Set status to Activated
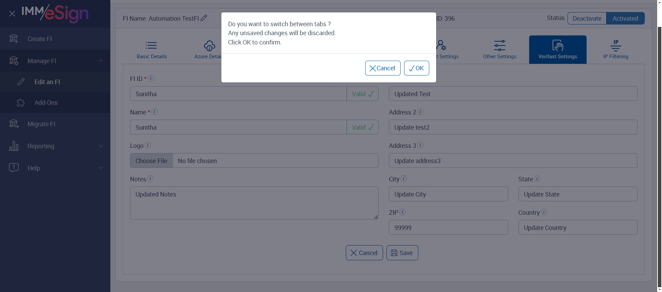Image resolution: width=662 pixels, height=292 pixels. (x=625, y=19)
